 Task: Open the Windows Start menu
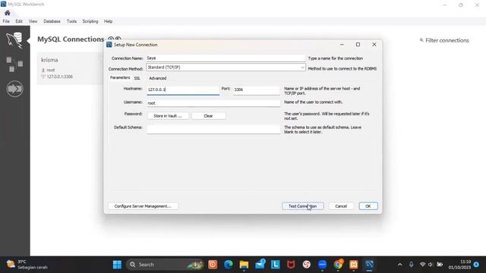pyautogui.click(x=117, y=265)
